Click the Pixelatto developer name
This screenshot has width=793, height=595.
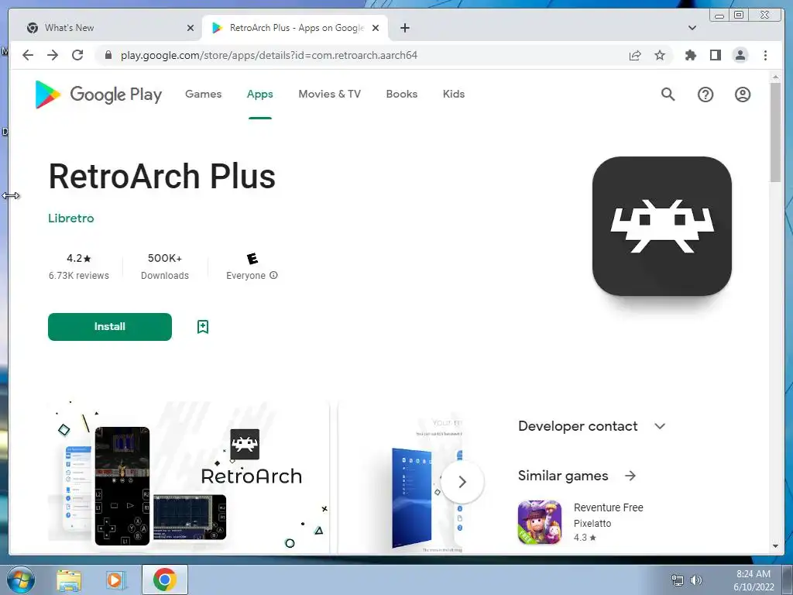[592, 523]
